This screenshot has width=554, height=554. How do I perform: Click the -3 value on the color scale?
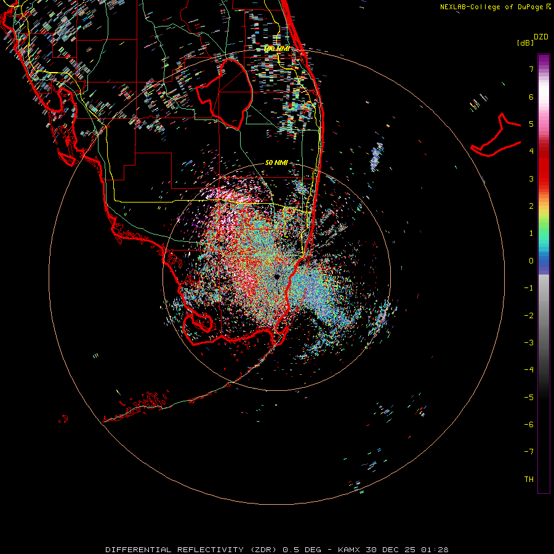[529, 343]
